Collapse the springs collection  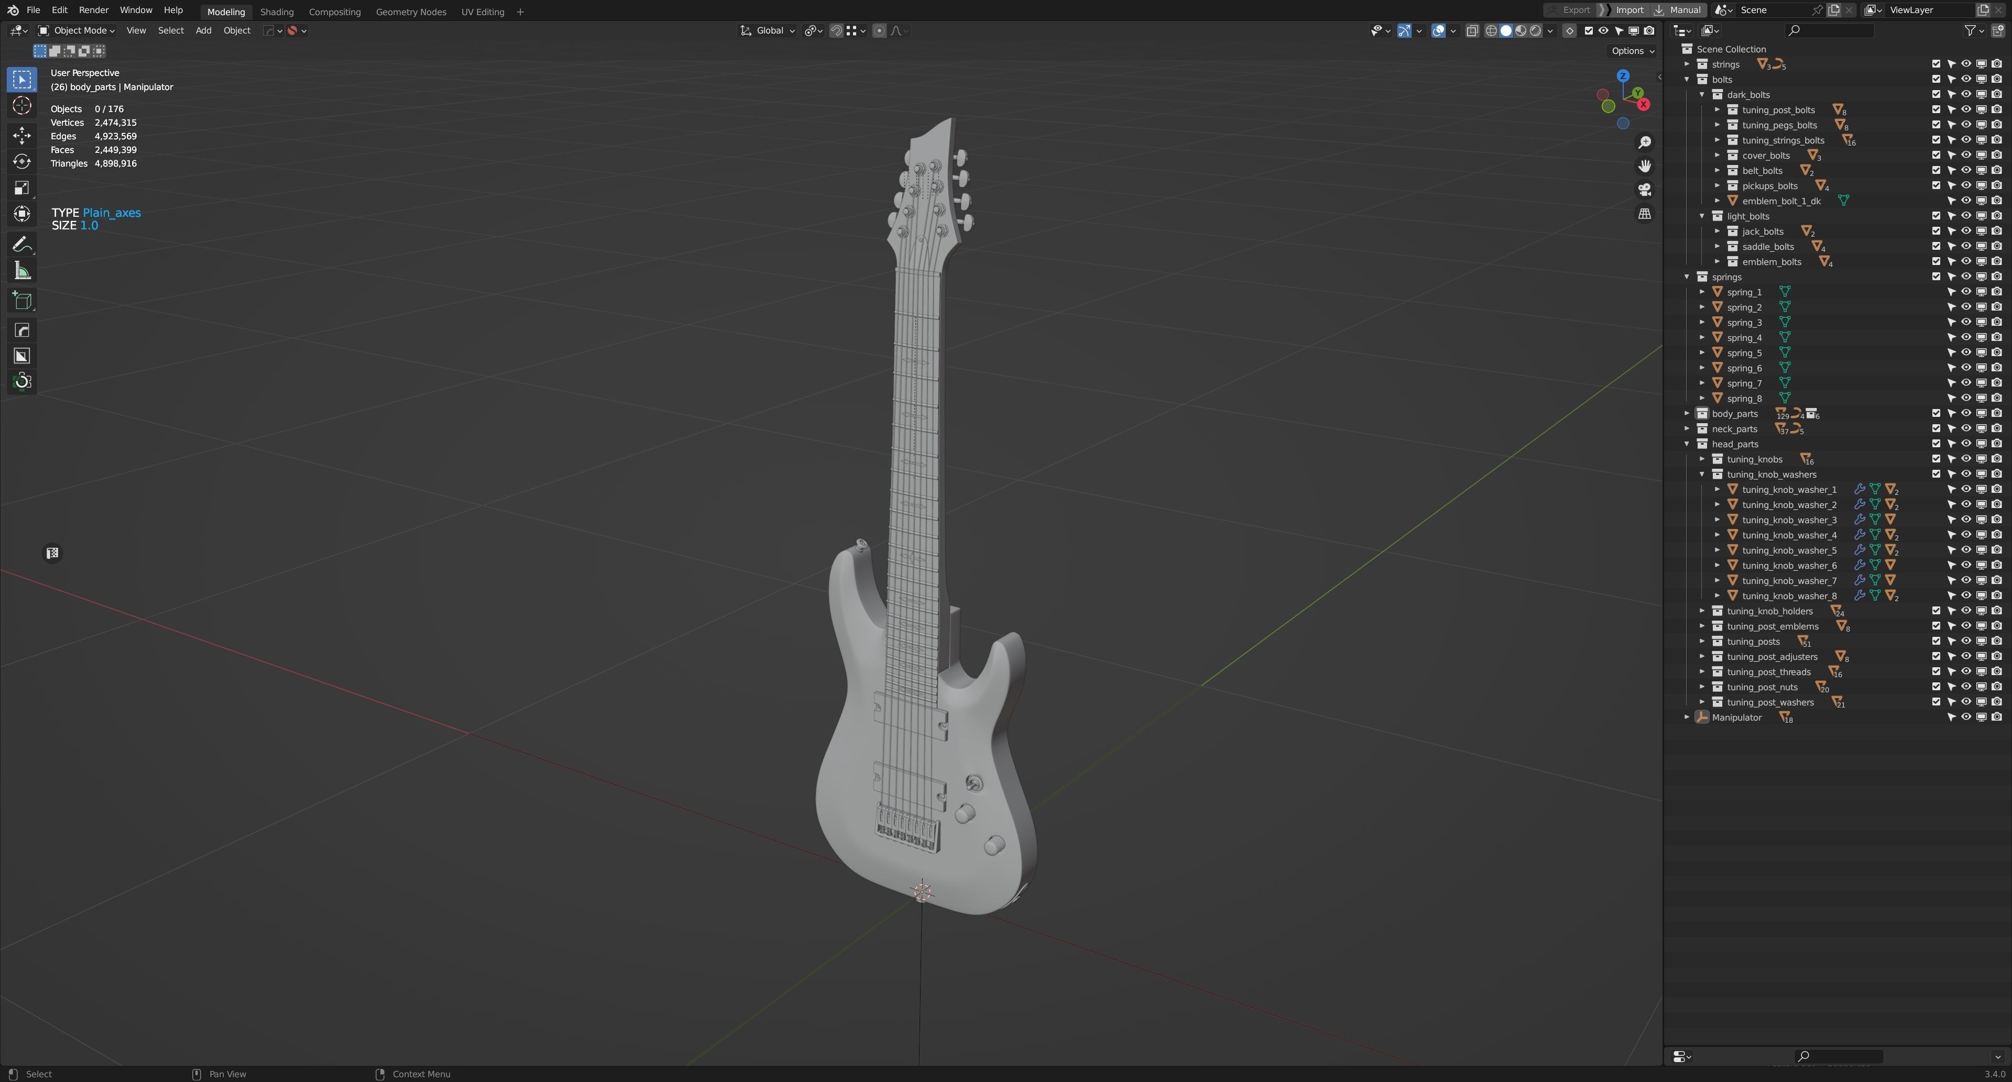pos(1686,277)
